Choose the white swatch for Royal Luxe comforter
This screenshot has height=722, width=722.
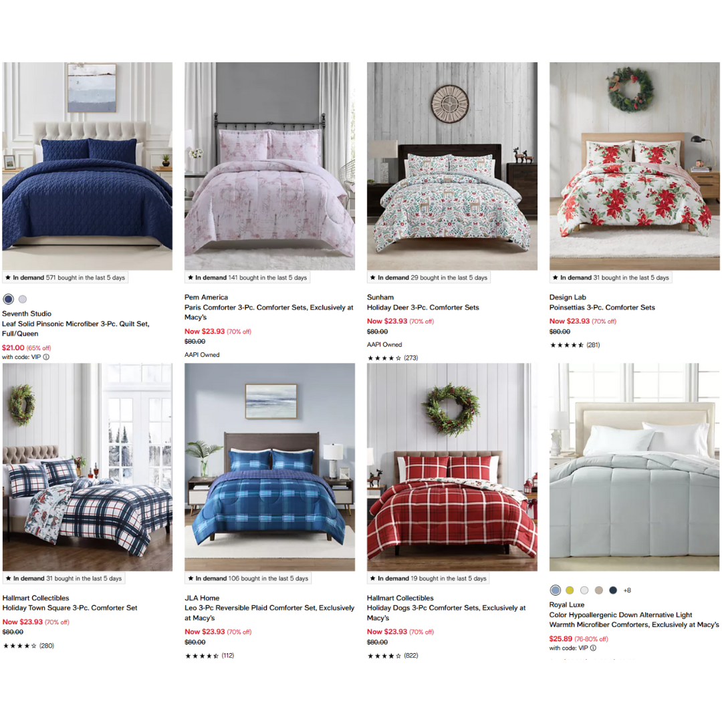pyautogui.click(x=584, y=590)
